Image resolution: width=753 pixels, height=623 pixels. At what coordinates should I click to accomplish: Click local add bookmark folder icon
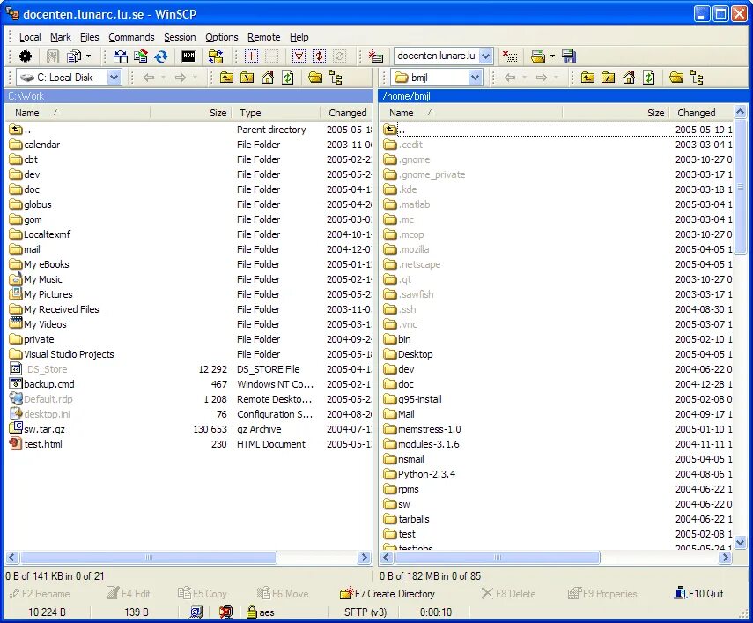click(315, 78)
